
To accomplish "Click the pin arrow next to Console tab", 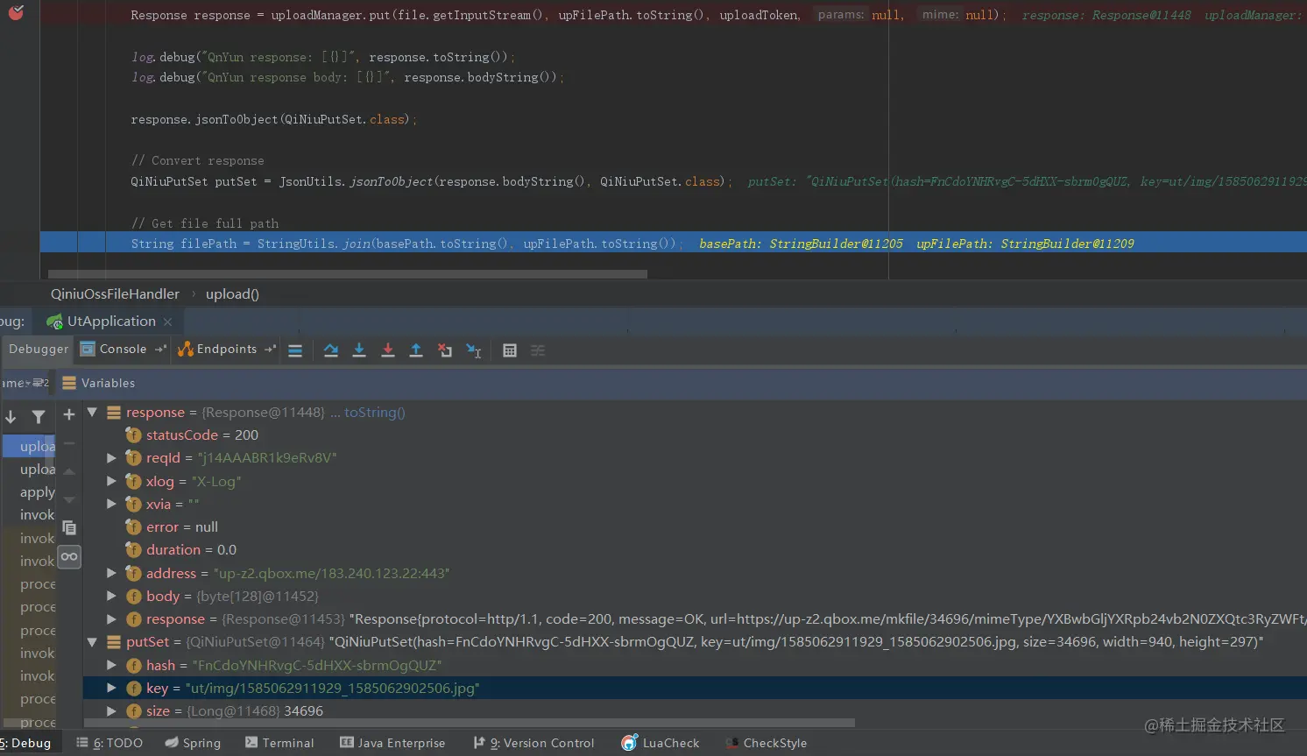I will (160, 350).
